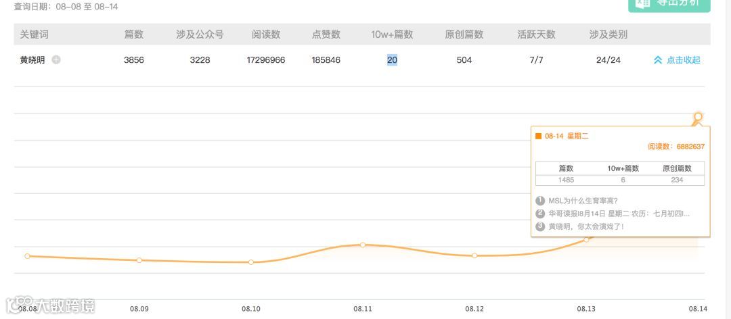Click the Excel export button icon
731x319 pixels.
point(644,2)
